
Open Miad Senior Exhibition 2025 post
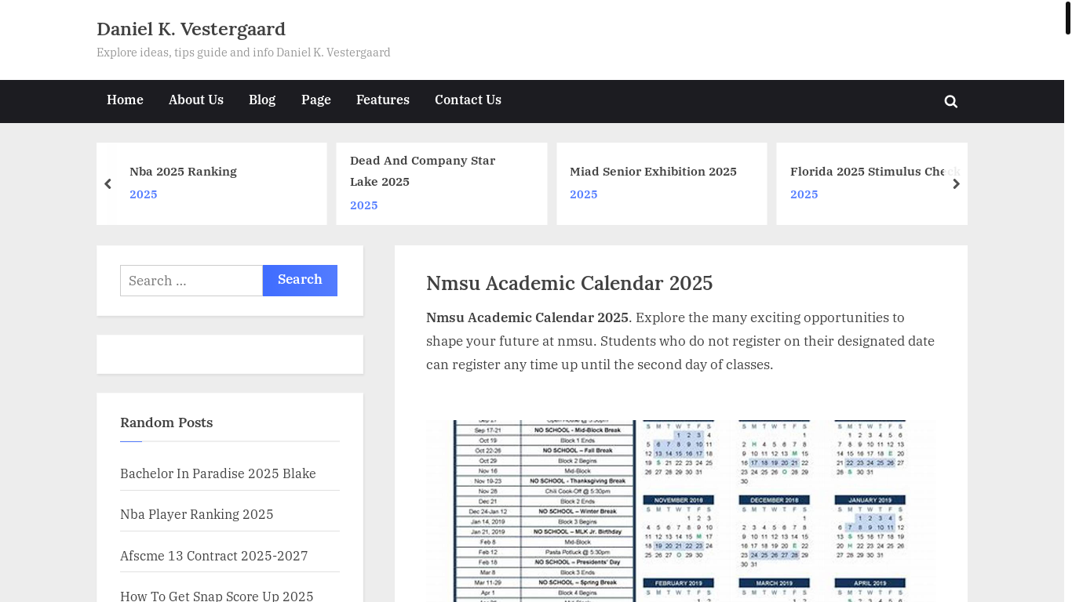(x=653, y=172)
